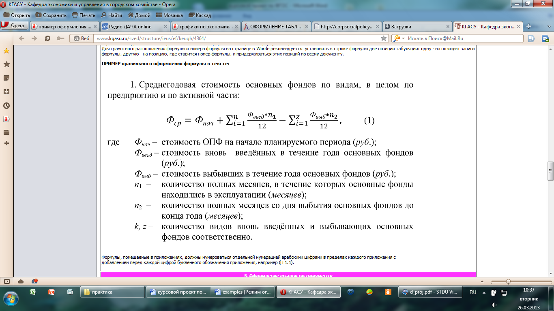Image resolution: width=554 pixels, height=311 pixels.
Task: Click the magenta section 5 header
Action: coord(288,275)
